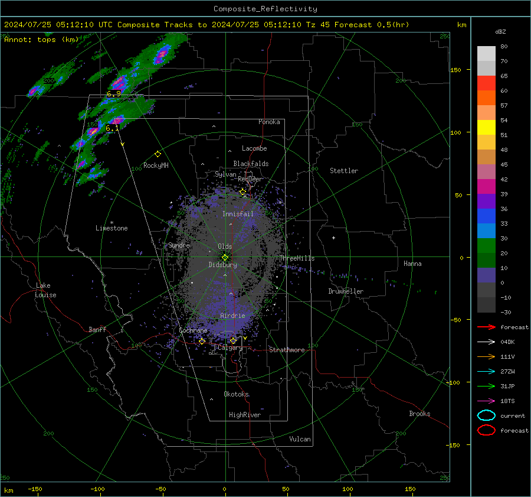Click the green 31JP arrow legend entry

(x=486, y=386)
